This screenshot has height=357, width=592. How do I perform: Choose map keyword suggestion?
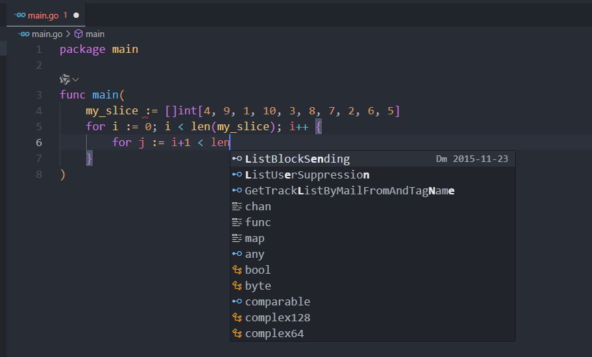pos(373,238)
